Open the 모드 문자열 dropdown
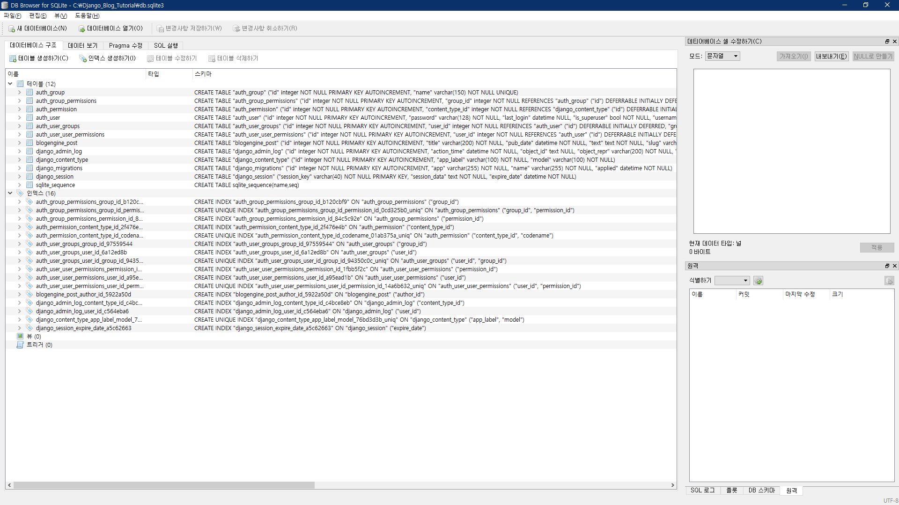The height and width of the screenshot is (505, 899). coord(722,56)
